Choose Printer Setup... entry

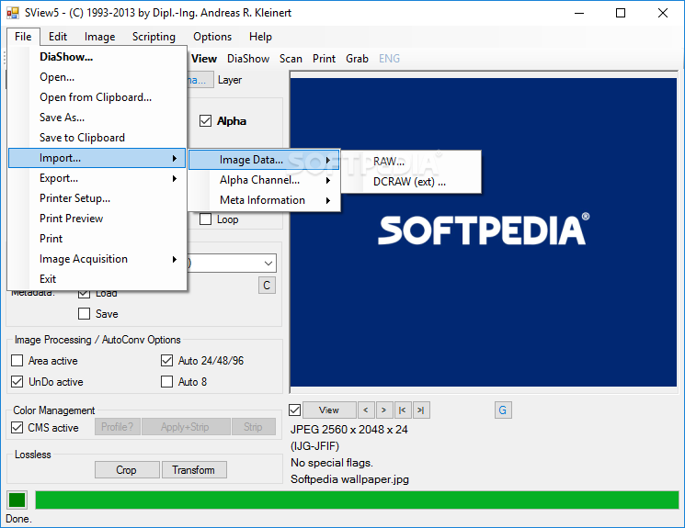97,198
